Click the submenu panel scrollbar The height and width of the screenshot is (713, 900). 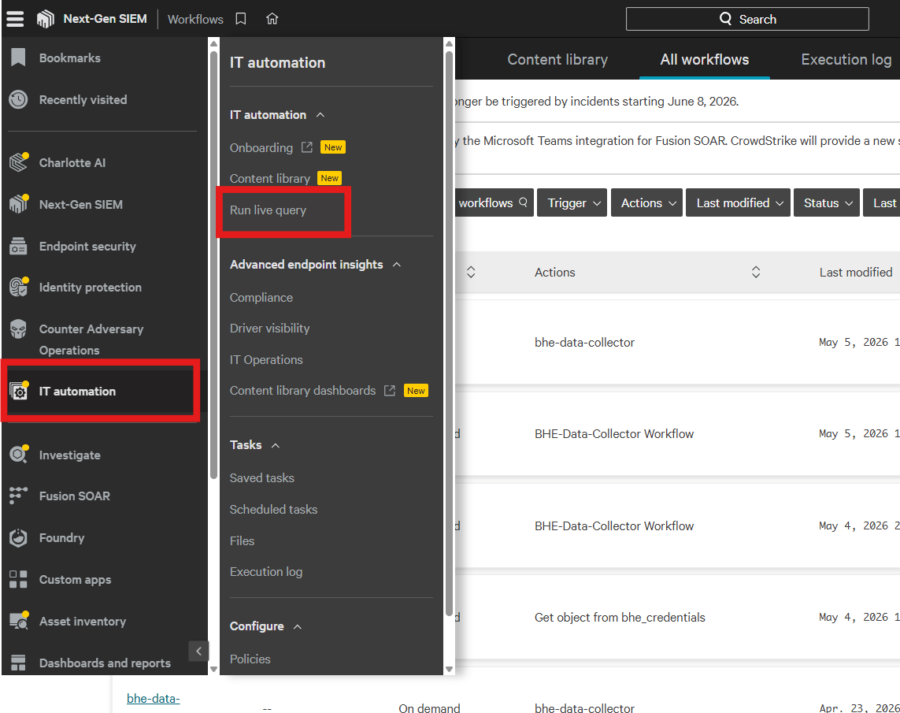point(449,333)
